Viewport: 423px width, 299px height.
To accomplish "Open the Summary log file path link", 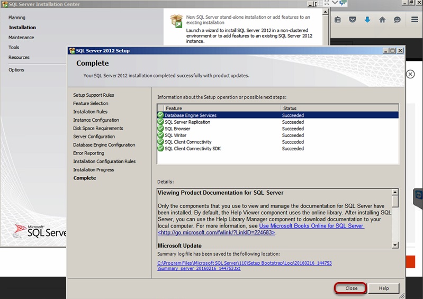I will [x=245, y=266].
